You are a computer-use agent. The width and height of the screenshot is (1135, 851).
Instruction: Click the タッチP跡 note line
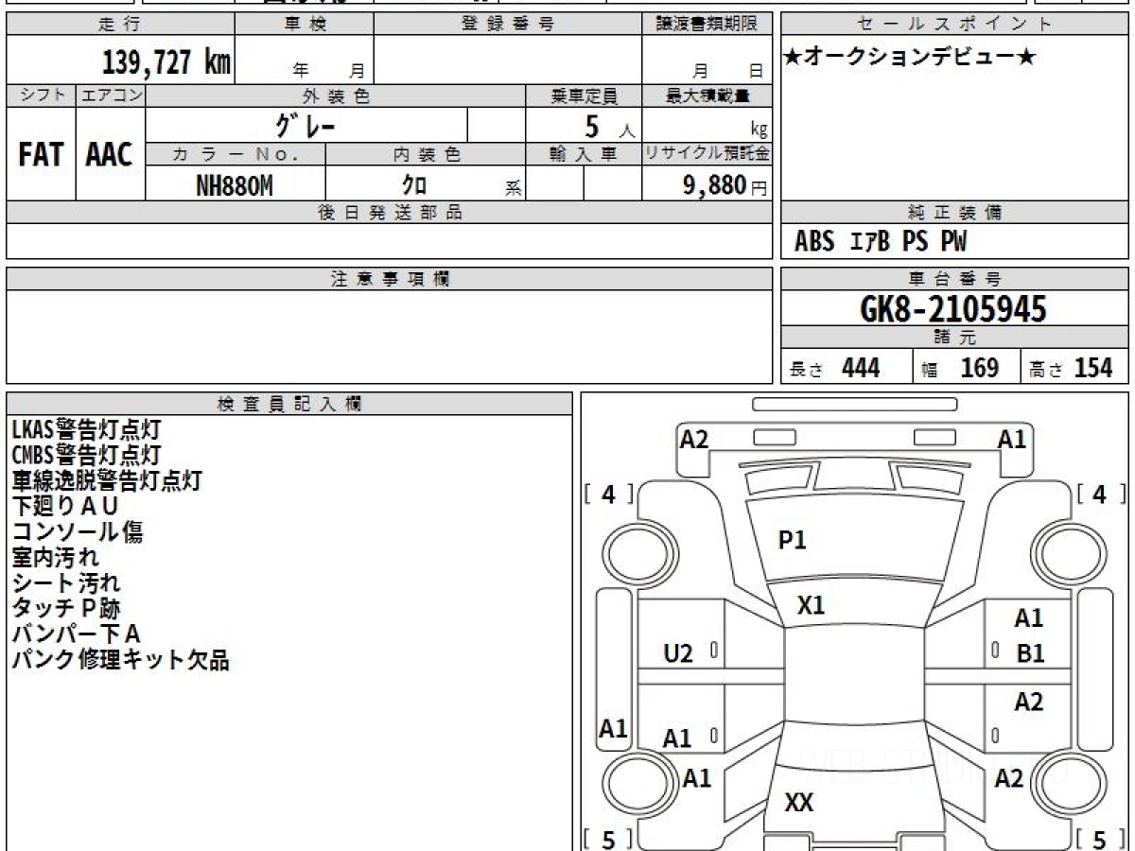[x=65, y=608]
